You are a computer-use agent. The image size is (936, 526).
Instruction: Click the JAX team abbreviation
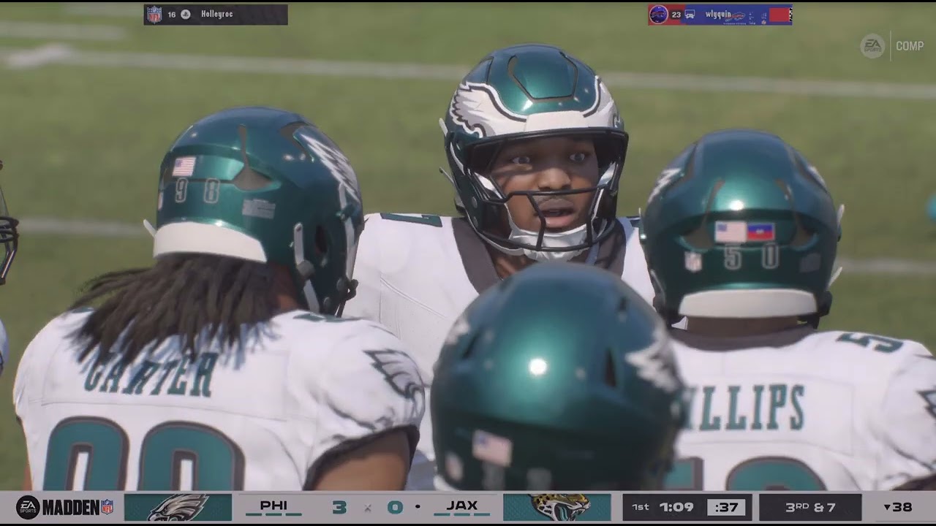pyautogui.click(x=462, y=506)
